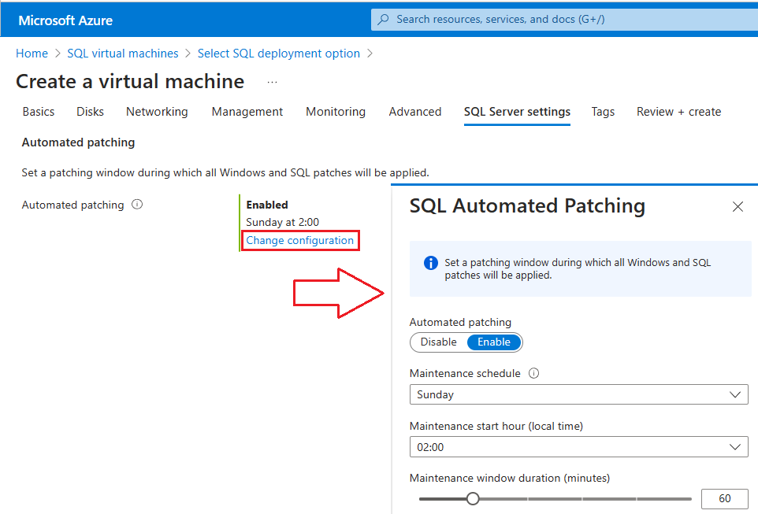Open the Maintenance start hour dropdown

[579, 446]
